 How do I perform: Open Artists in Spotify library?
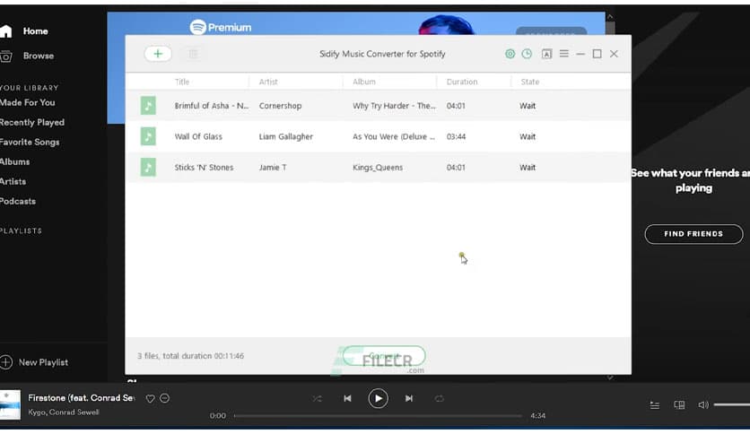click(13, 182)
